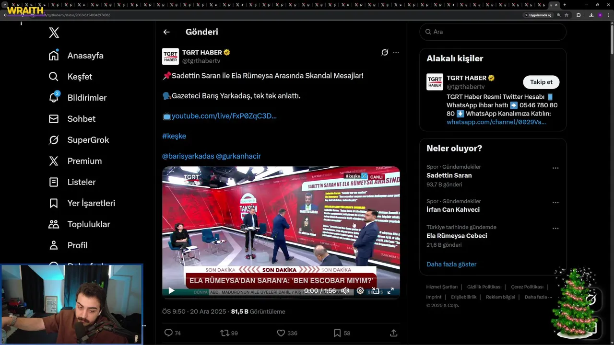Bookmark the post with 58 bookmarks
This screenshot has width=614, height=345.
tap(341, 333)
